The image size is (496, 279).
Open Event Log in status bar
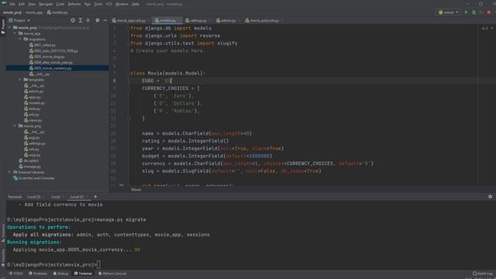(x=483, y=274)
